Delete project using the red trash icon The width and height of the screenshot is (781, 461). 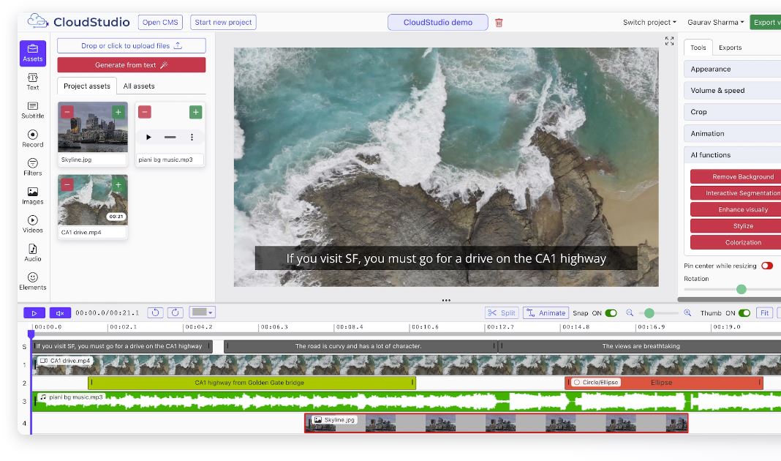(x=499, y=23)
